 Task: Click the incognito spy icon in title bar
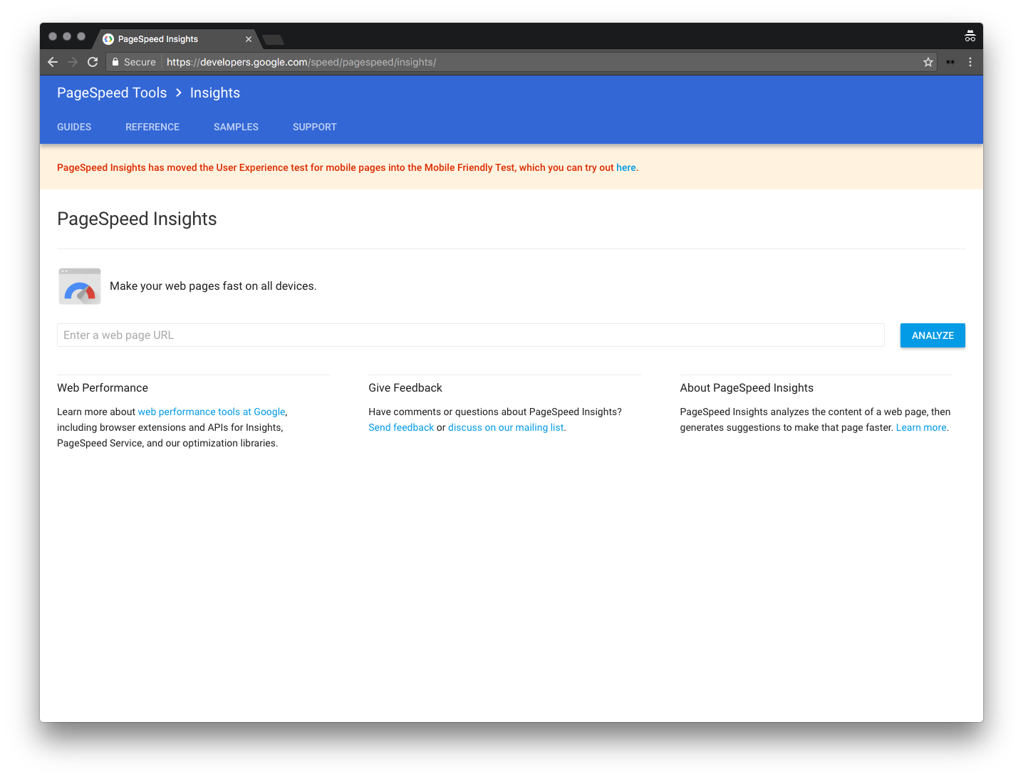[970, 36]
